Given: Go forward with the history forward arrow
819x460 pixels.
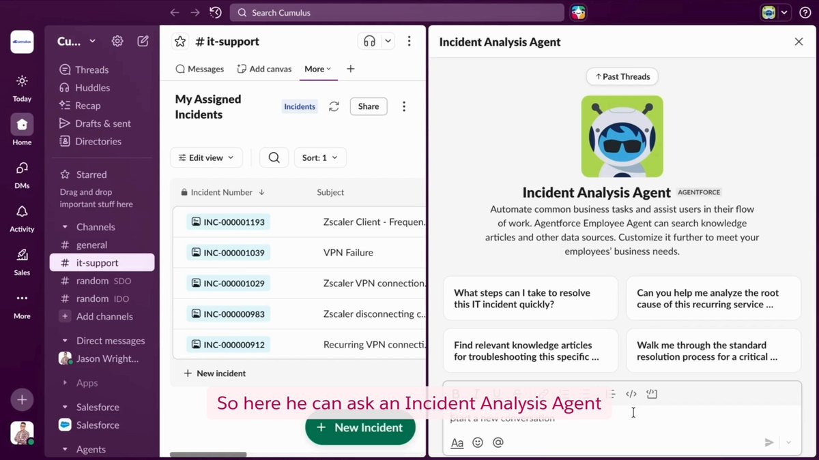Looking at the screenshot, I should (195, 12).
